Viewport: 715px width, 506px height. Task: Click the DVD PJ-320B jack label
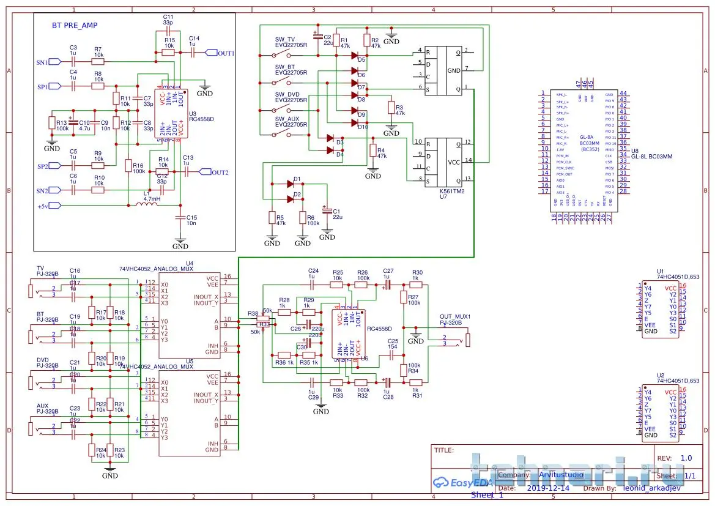pyautogui.click(x=48, y=363)
